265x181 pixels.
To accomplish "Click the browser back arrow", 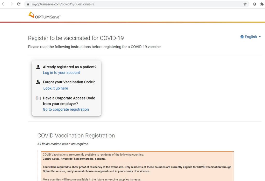I will [x=4, y=4].
